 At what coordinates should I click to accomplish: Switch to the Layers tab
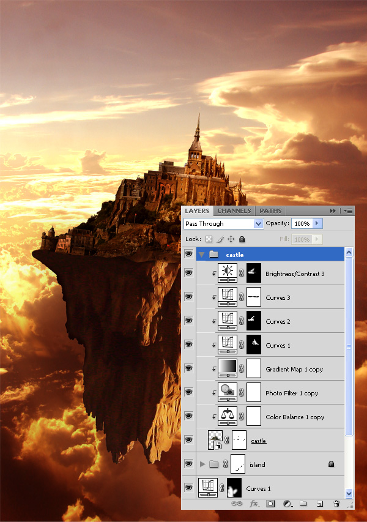pyautogui.click(x=197, y=211)
